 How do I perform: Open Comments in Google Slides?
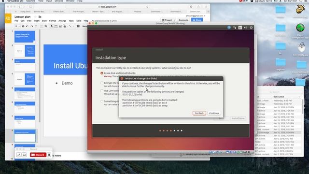(x=183, y=20)
